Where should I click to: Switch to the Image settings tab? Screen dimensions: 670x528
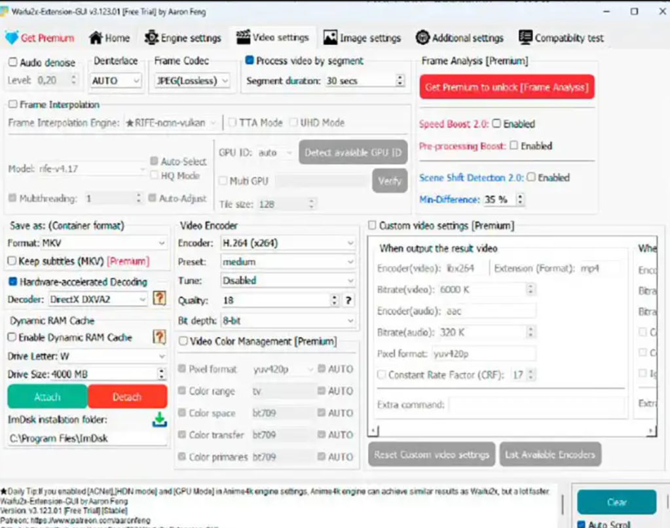tap(362, 38)
